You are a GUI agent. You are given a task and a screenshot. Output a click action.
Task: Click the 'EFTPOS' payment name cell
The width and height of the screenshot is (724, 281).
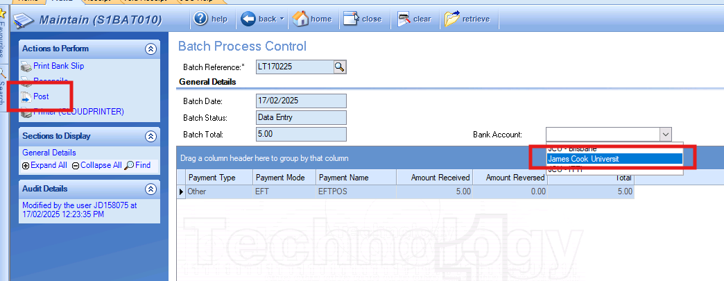(356, 191)
